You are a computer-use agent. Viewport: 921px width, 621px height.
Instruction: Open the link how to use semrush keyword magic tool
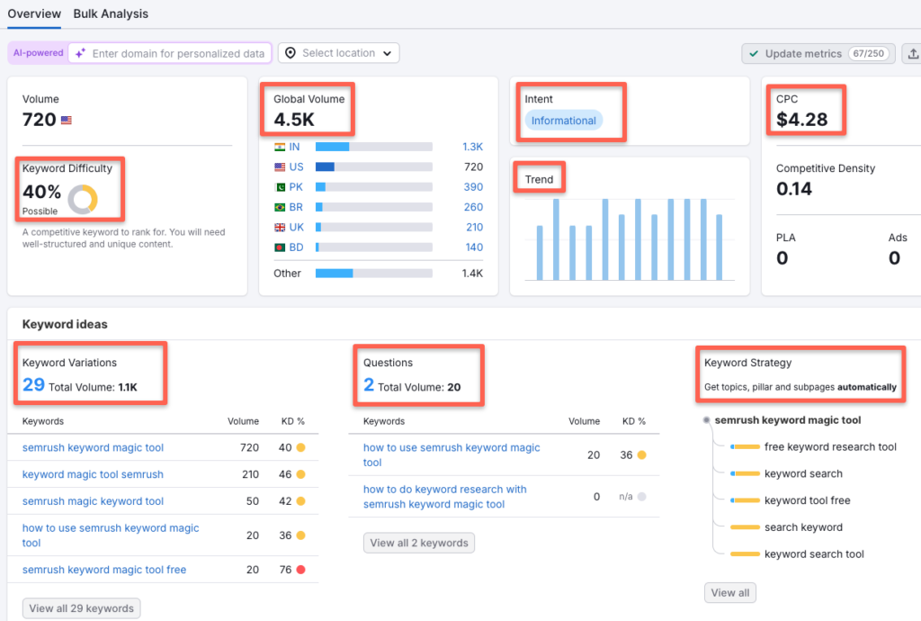point(451,454)
